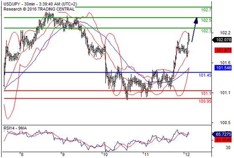Image resolution: width=234 pixels, height=158 pixels.
Task: Click the 100.5 price axis tick
Action: pos(225,123)
